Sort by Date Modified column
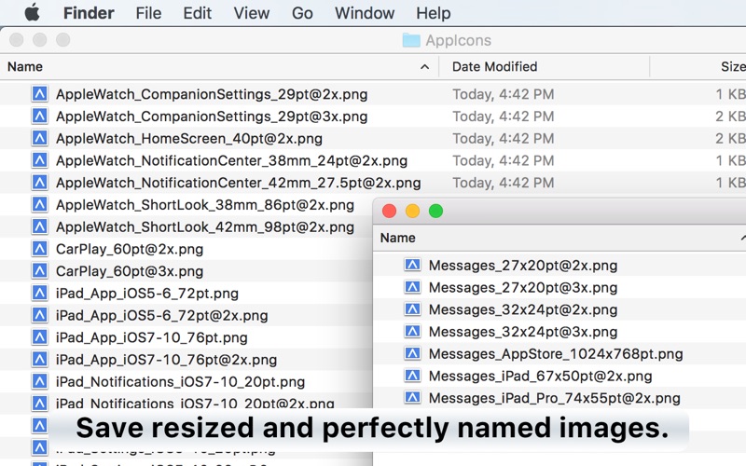Screen dimensions: 746x466 tap(495, 66)
